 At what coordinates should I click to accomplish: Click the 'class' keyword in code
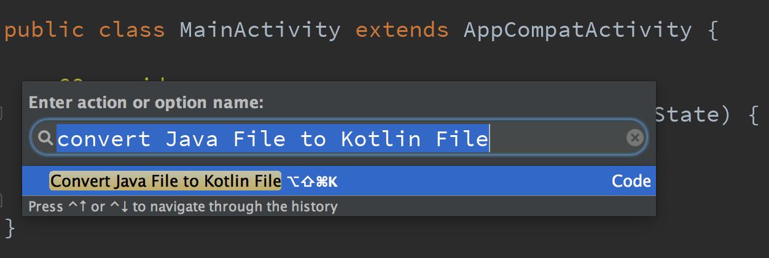coord(131,29)
